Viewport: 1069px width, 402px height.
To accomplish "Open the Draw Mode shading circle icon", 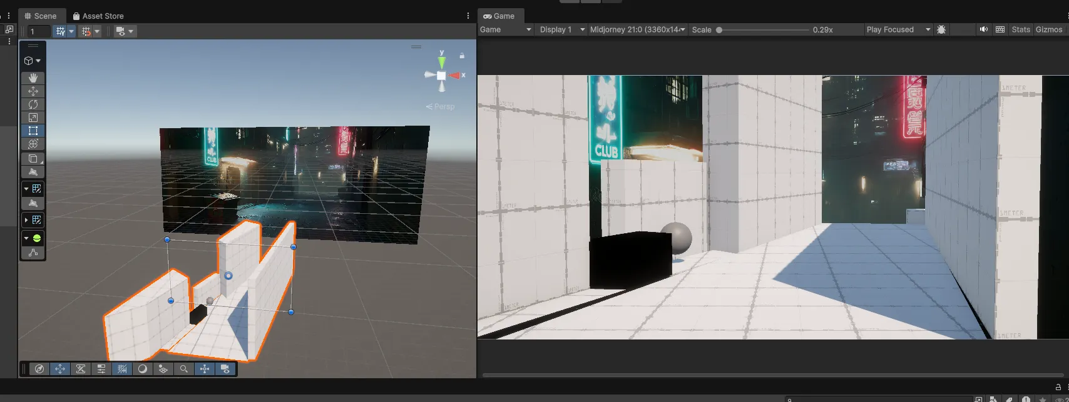I will pyautogui.click(x=143, y=369).
